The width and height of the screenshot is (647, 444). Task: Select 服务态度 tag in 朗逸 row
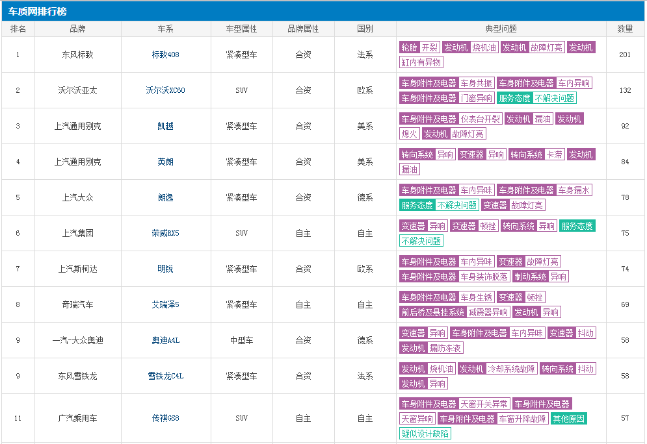tap(417, 205)
